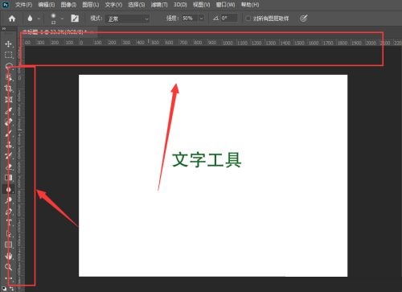Image resolution: width=402 pixels, height=292 pixels.
Task: Open the 文件(F) menu
Action: (x=23, y=5)
